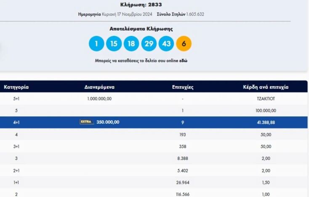
Task: Select the blue ball numbered 29
Action: point(149,44)
